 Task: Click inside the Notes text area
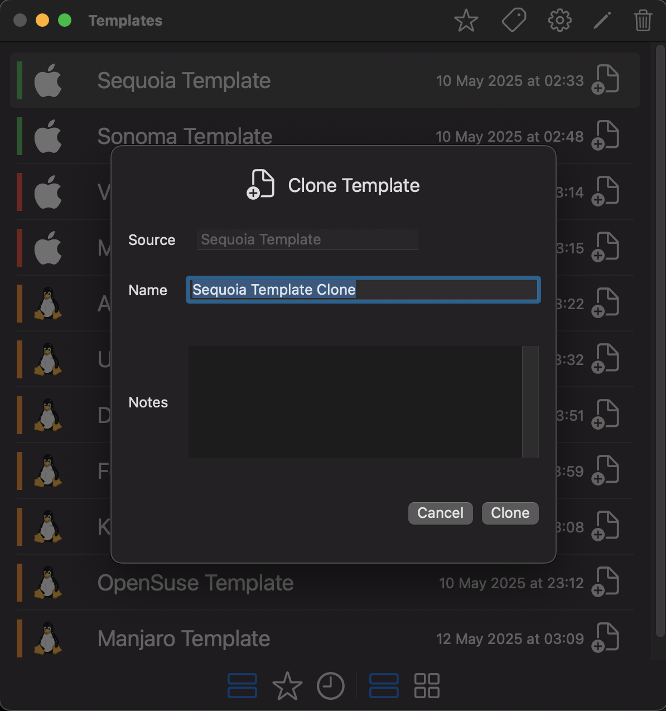tap(355, 402)
